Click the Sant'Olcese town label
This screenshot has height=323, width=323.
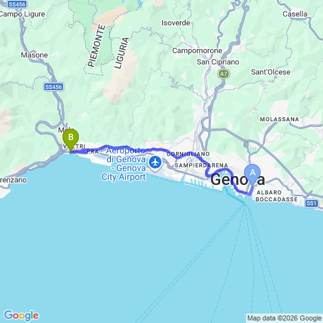click(x=271, y=72)
